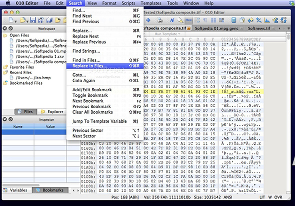Click the base converter icon
The image size is (295, 206).
(x=283, y=20)
